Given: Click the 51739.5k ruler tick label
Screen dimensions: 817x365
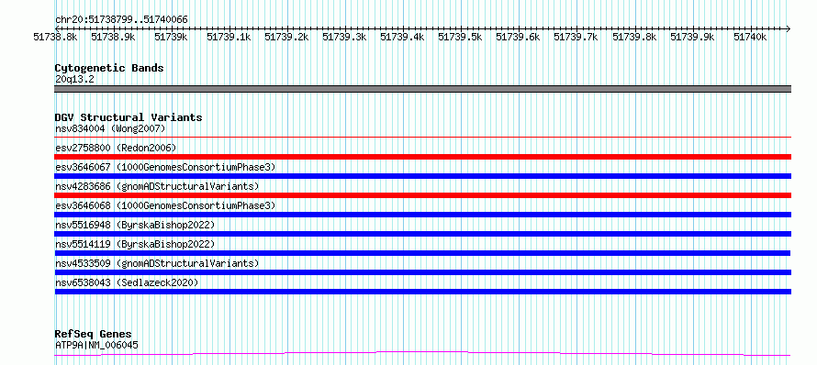Looking at the screenshot, I should tap(460, 37).
